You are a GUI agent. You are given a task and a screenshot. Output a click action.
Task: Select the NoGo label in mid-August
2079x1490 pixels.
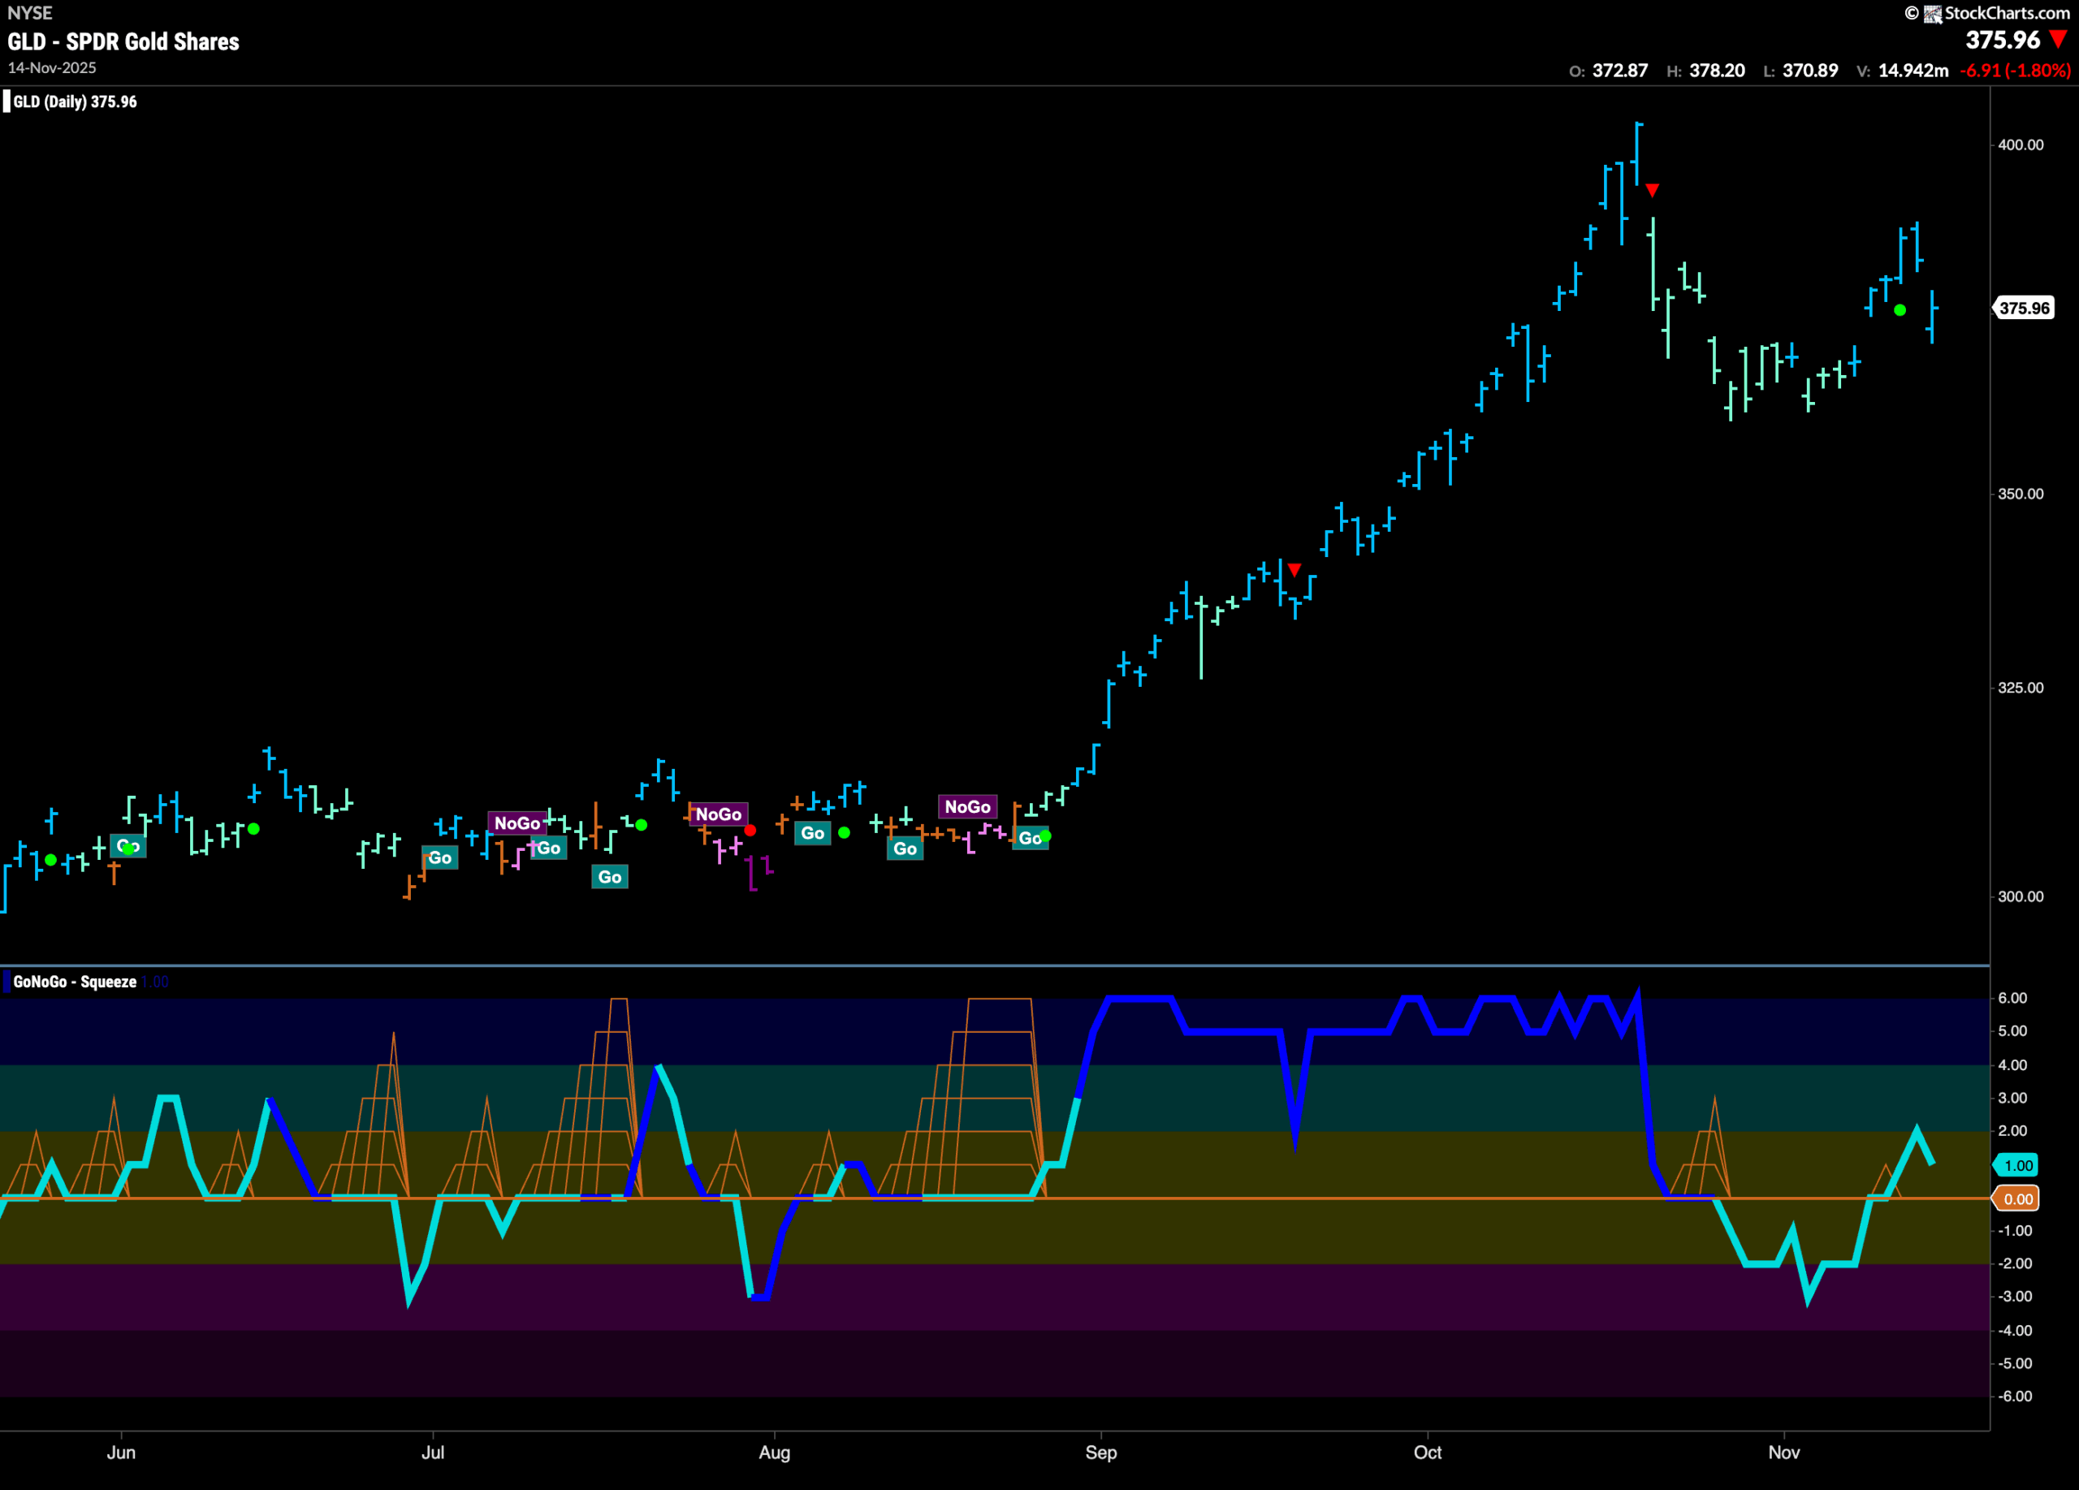[967, 806]
